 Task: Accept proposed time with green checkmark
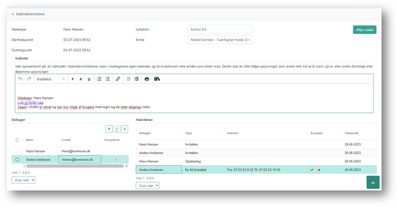(x=312, y=170)
